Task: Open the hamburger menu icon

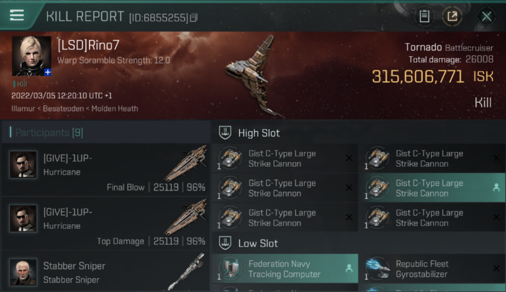Action: (17, 15)
